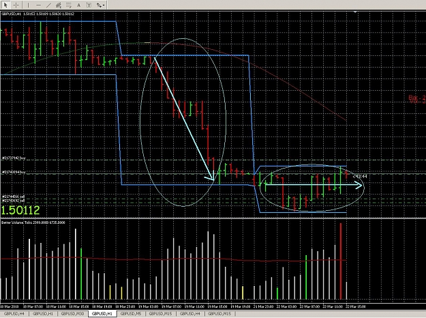Select the trendline drawing tool
426x318 pixels.
(48, 5)
